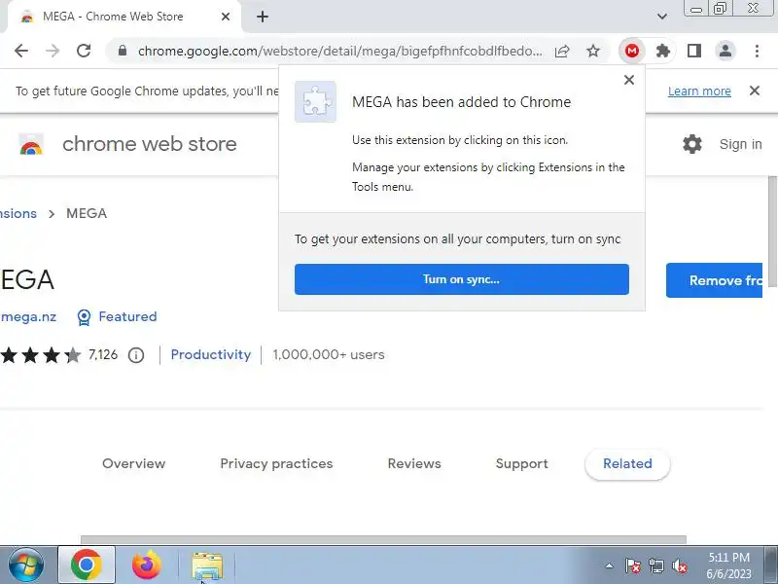Open the Reviews tab
The height and width of the screenshot is (584, 778).
coord(414,464)
